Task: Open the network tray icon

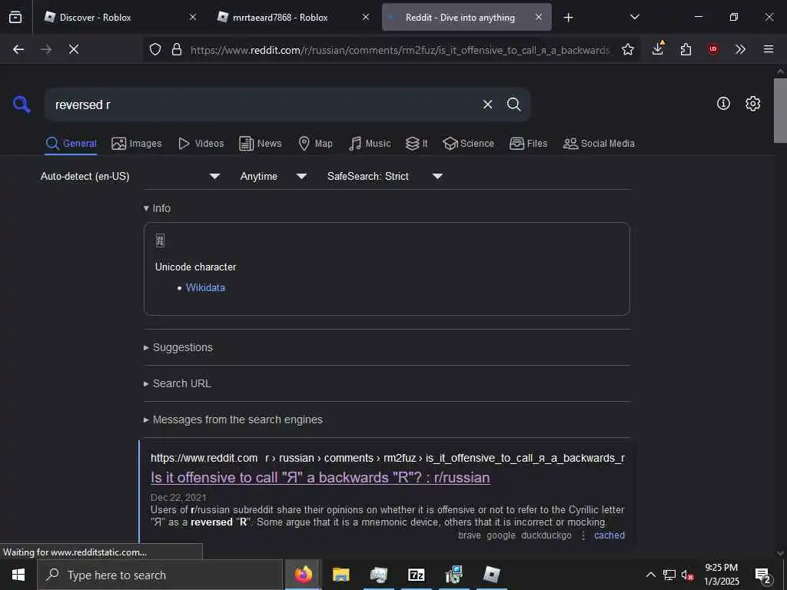Action: (x=669, y=575)
